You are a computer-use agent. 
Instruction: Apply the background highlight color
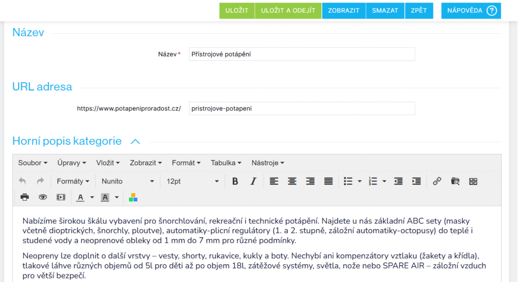pyautogui.click(x=105, y=197)
